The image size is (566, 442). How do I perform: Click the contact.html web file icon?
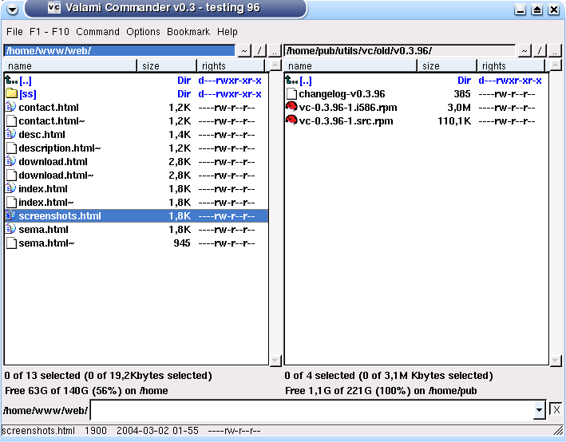tap(11, 108)
